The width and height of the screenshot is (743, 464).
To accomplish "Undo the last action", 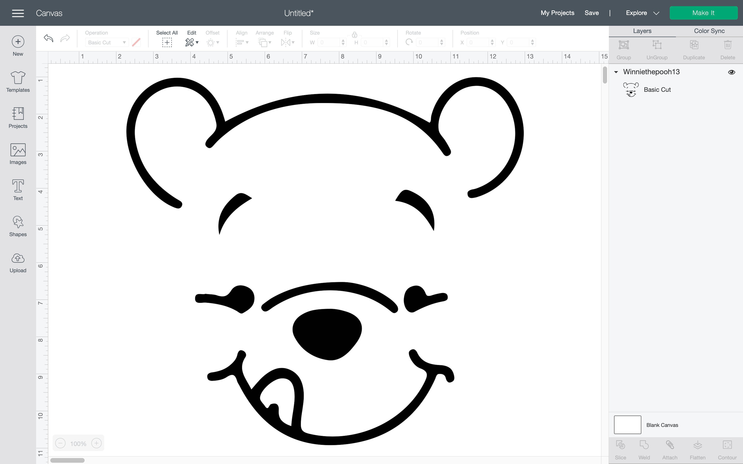I will pos(49,38).
